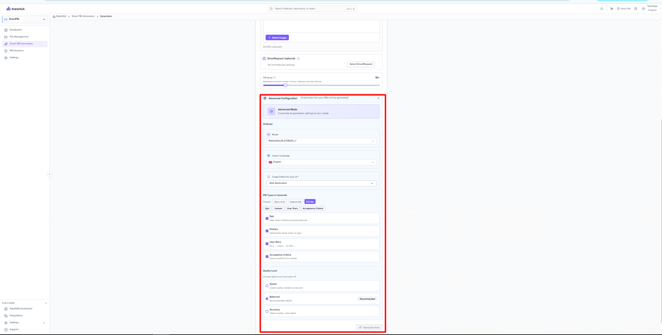
Task: Click the Support question mark icon
Action: coord(6,329)
